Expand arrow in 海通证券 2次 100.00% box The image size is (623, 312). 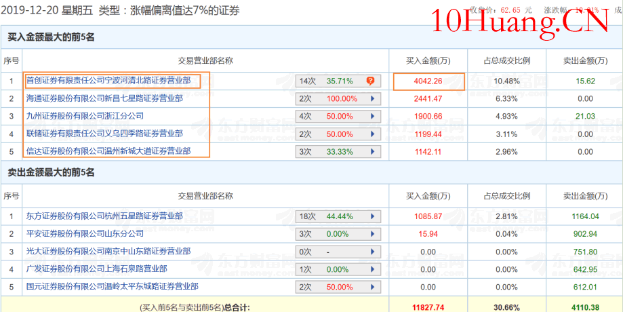373,98
